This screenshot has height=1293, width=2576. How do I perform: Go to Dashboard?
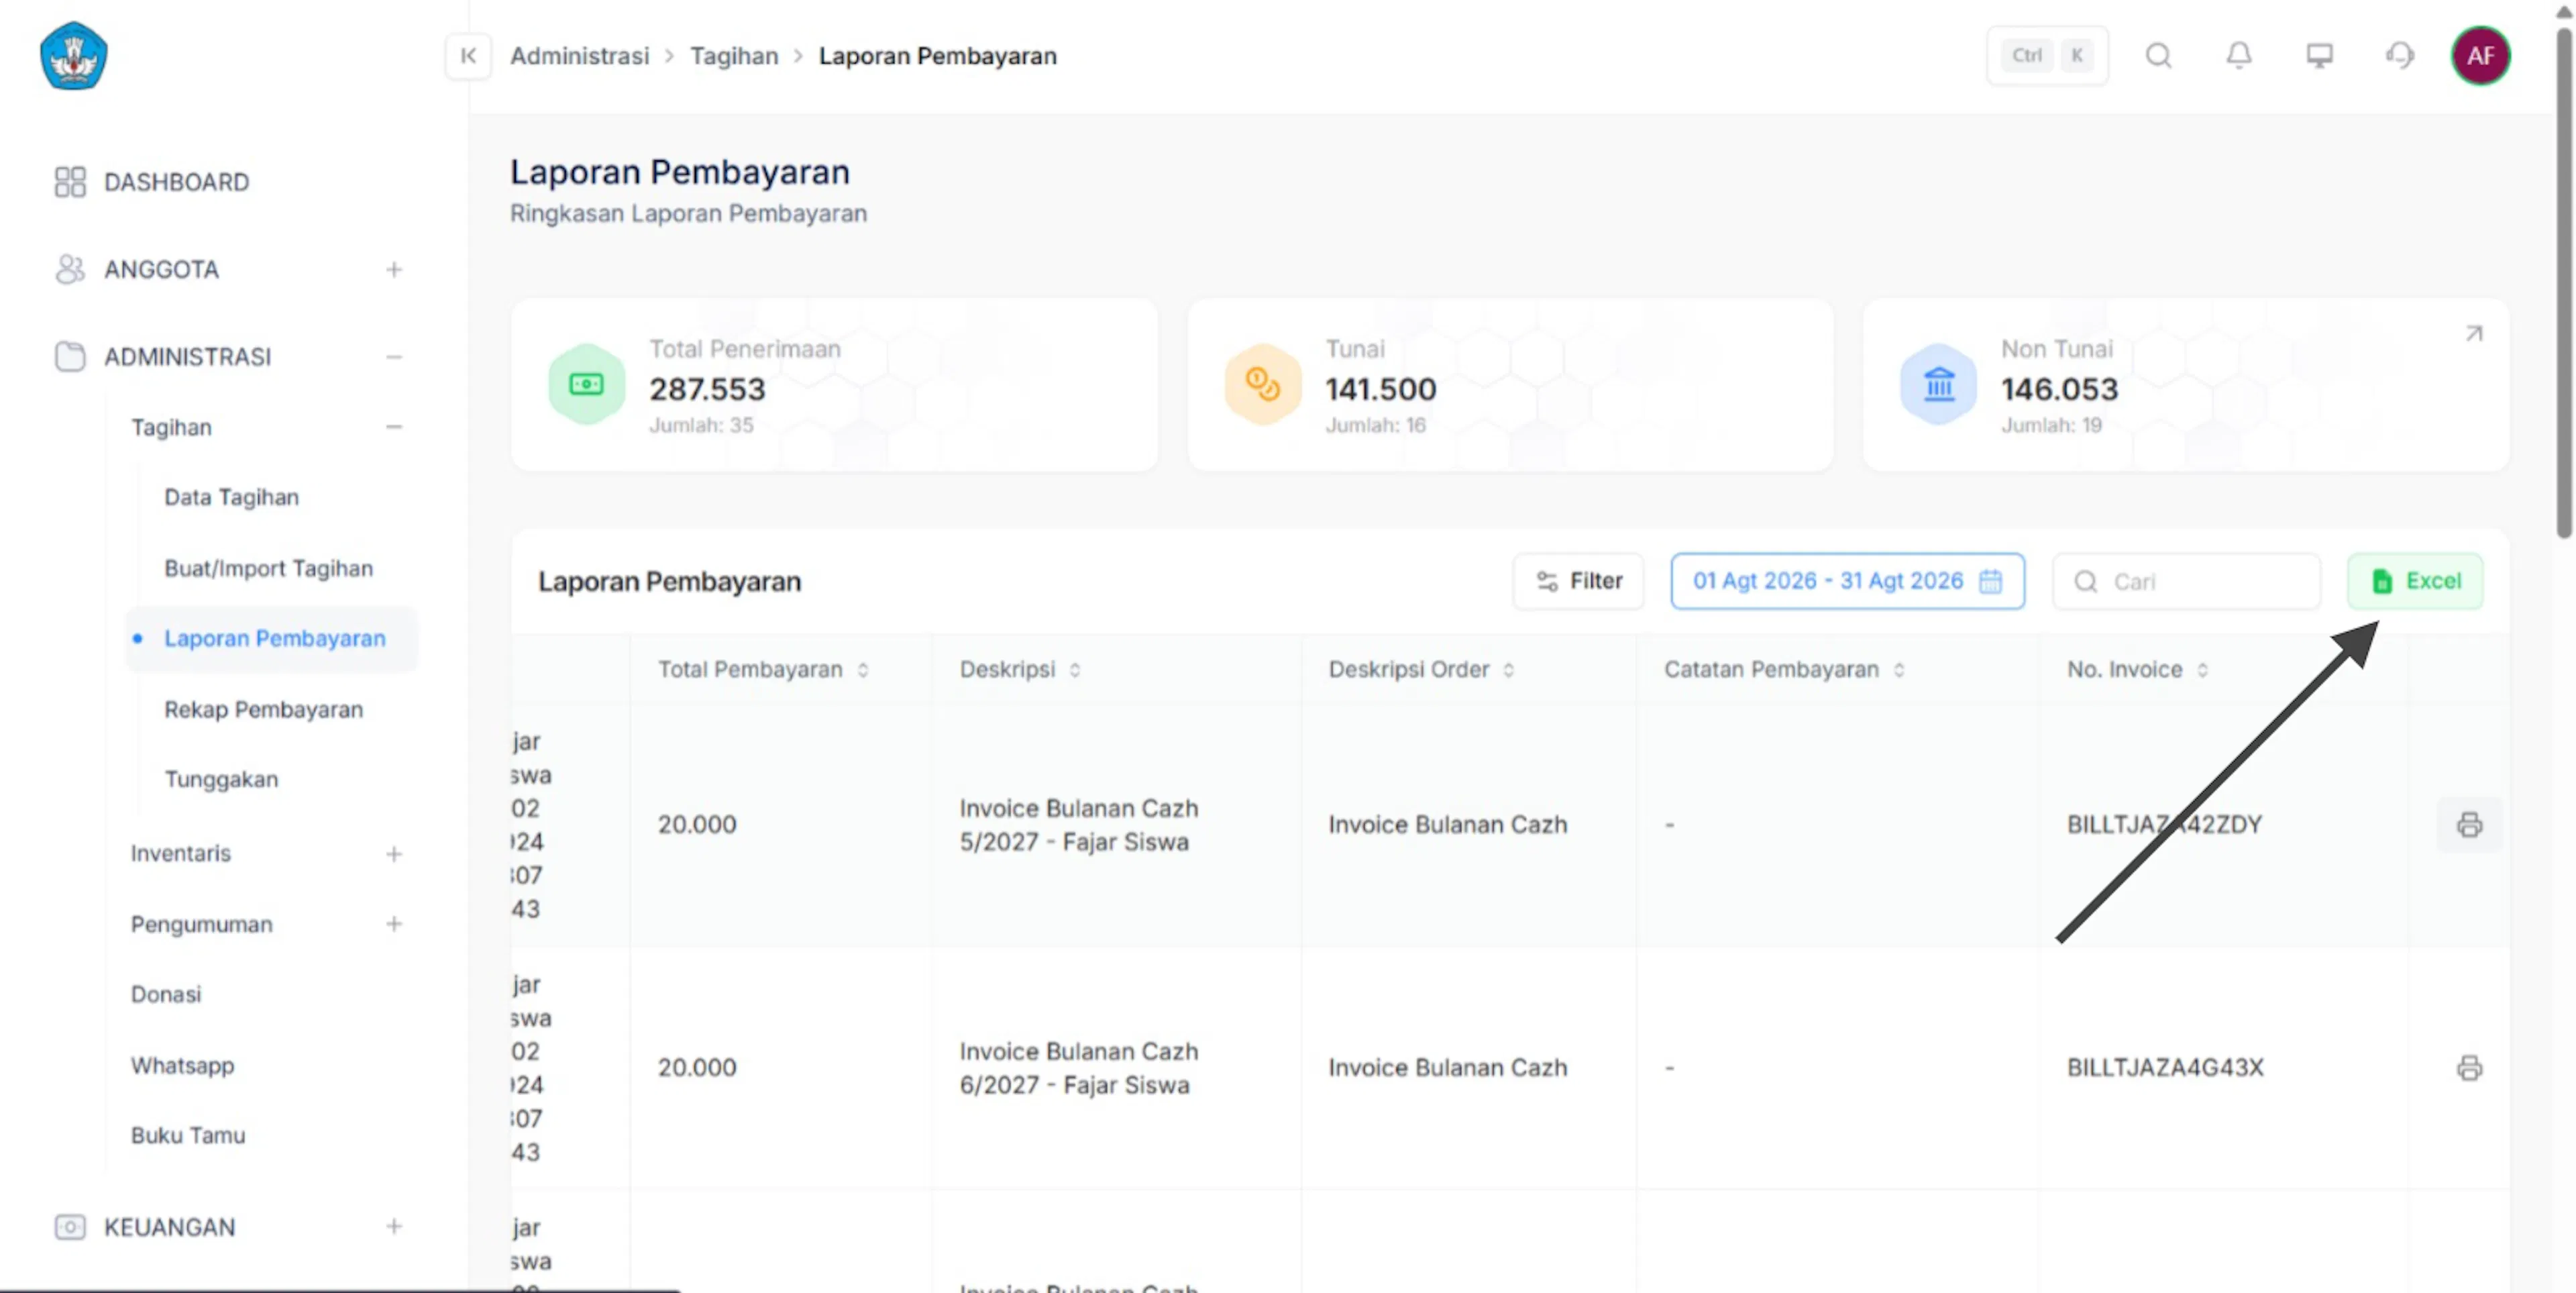click(x=176, y=182)
